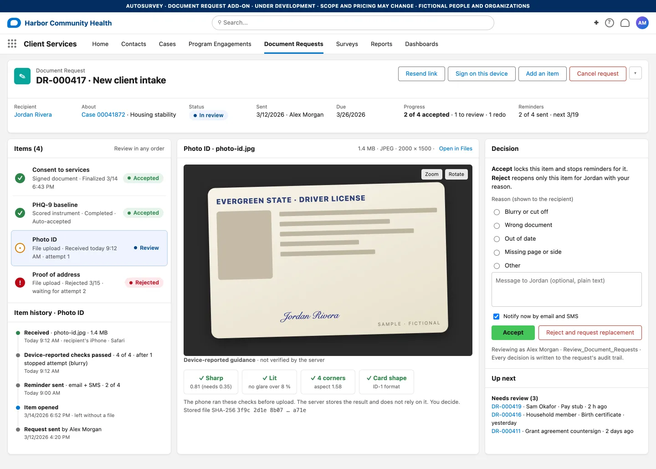The image size is (656, 469).
Task: Open the Cases tab
Action: pos(167,44)
